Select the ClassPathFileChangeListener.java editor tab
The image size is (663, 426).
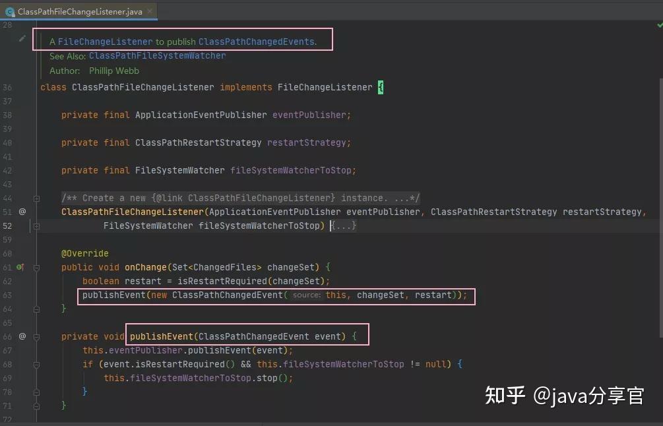(79, 11)
